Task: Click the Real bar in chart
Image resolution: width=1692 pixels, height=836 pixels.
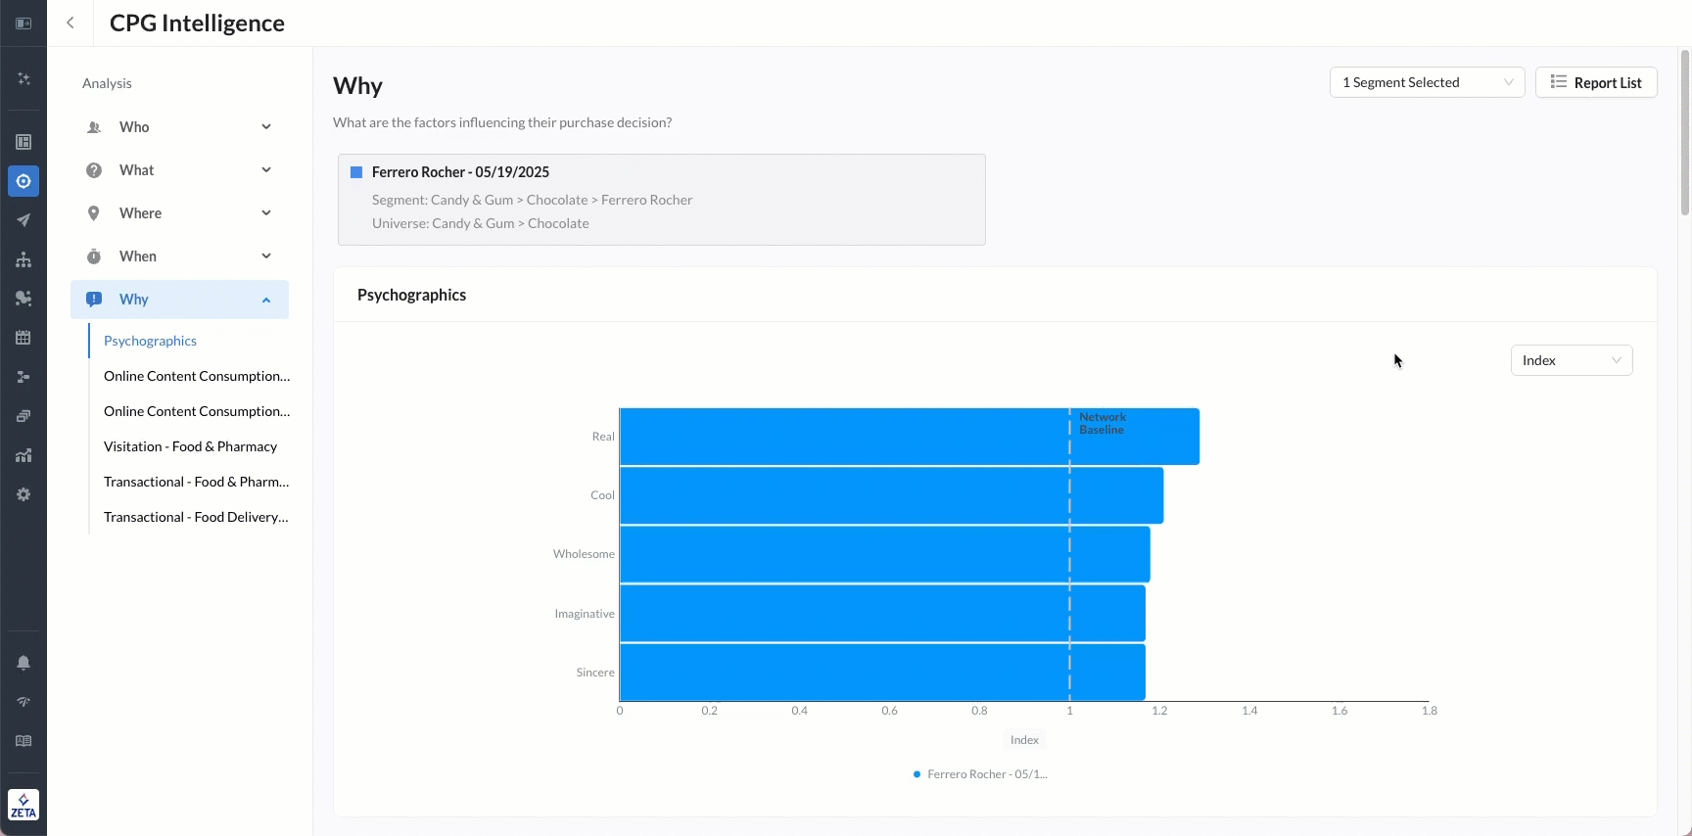Action: (x=909, y=437)
